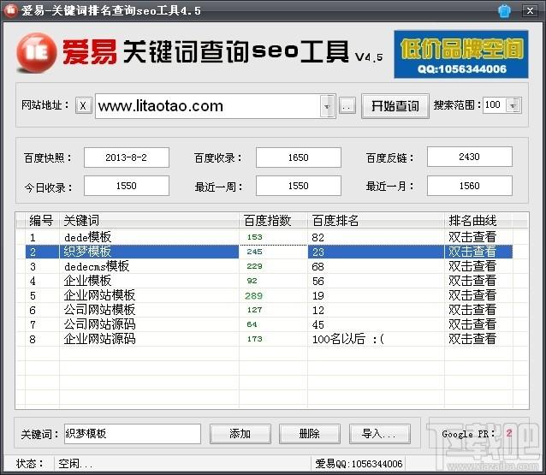
Task: Click the Baidu index value 289
Action: coord(253,295)
